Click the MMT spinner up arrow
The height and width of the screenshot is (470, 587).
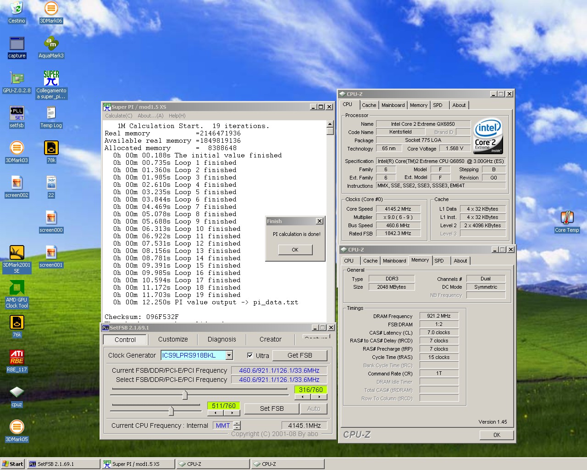237,423
